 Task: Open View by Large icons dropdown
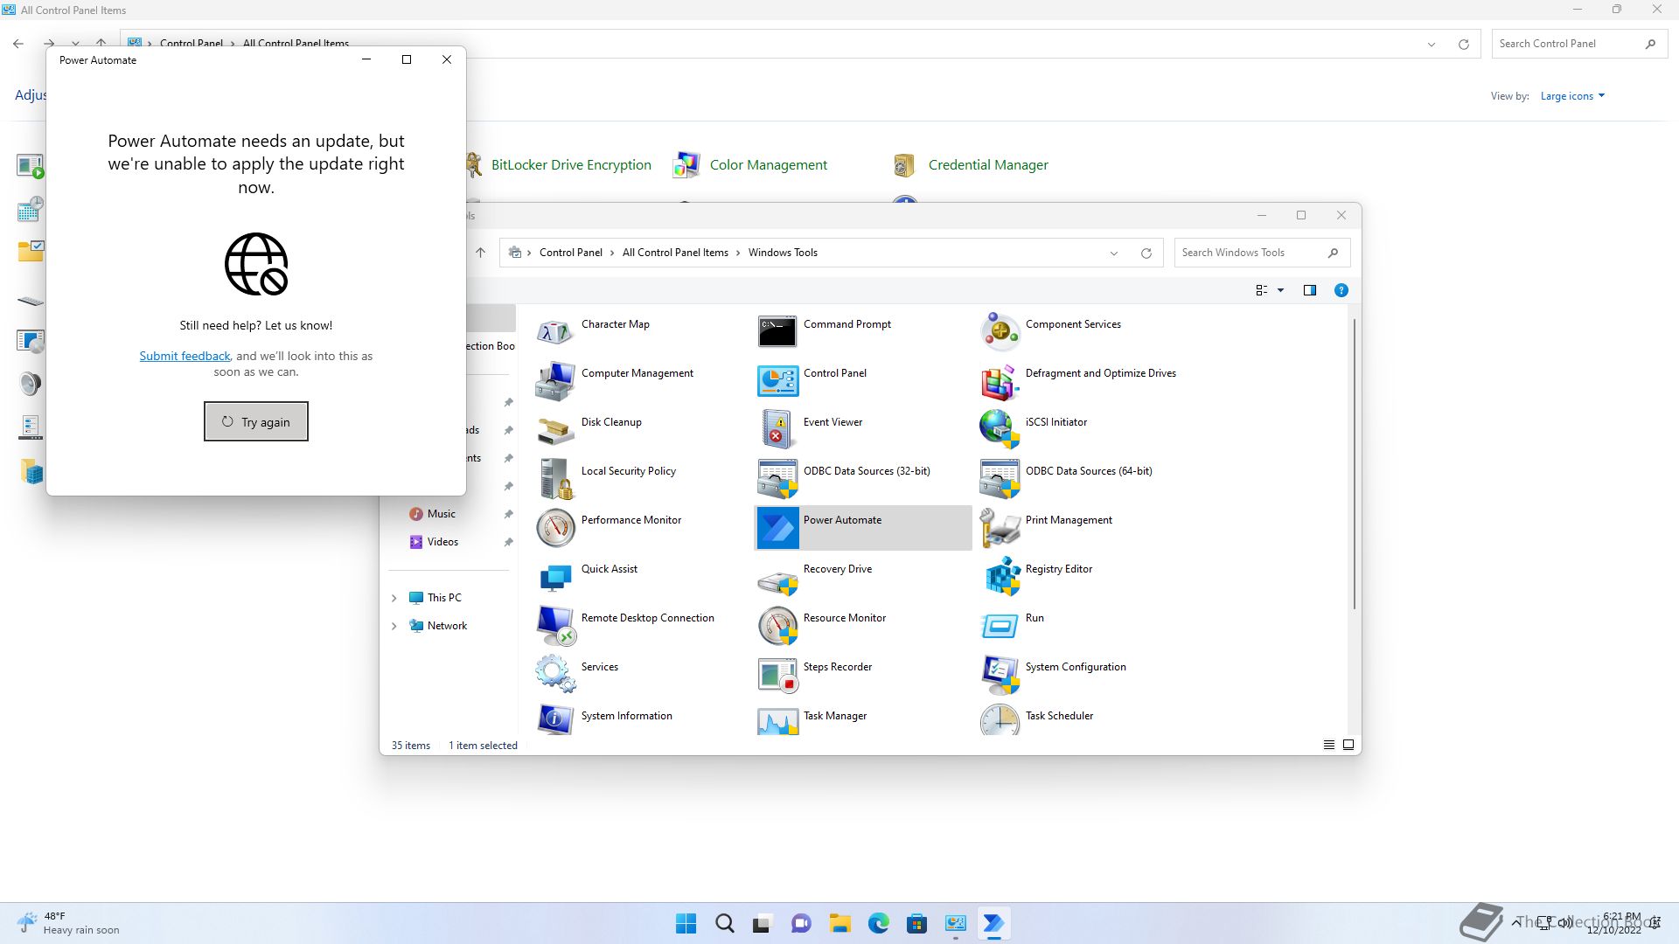(x=1572, y=96)
